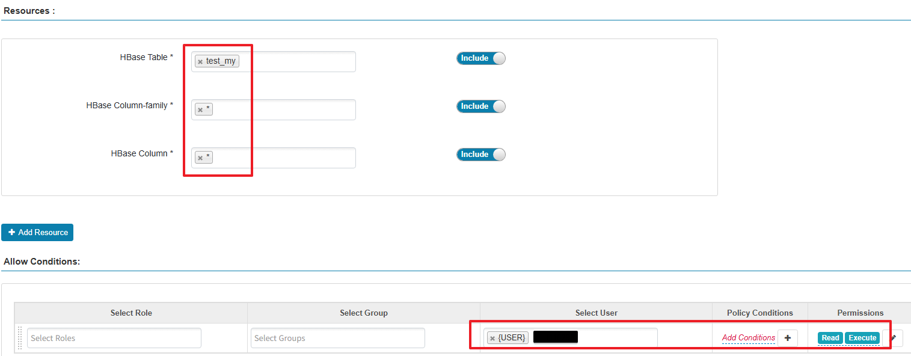Remove the asterisk tag in HBase Column-family

tap(200, 109)
